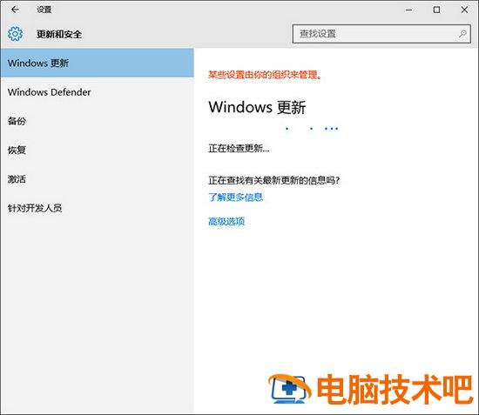Select Windows 更新 in sidebar
Screen dimensions: 479x415
98,63
